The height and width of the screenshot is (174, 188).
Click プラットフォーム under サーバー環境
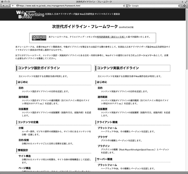click(107, 165)
